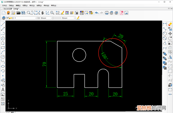The width and height of the screenshot is (173, 113).
Task: Click the Export image icon
Action: [127, 13]
